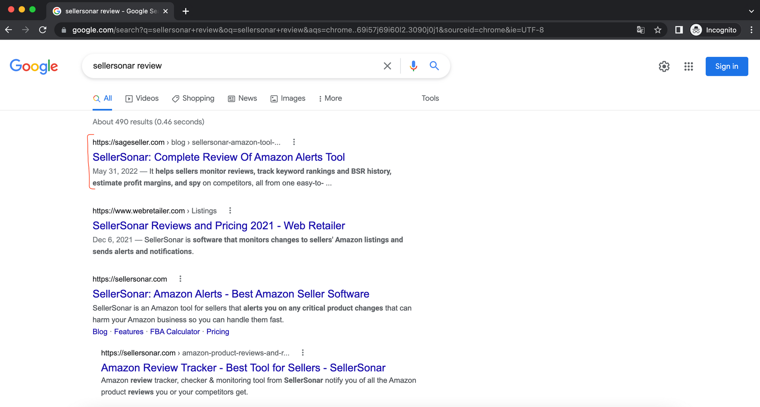The height and width of the screenshot is (407, 760).
Task: Open options menu for sellersonar.com result
Action: click(x=180, y=279)
